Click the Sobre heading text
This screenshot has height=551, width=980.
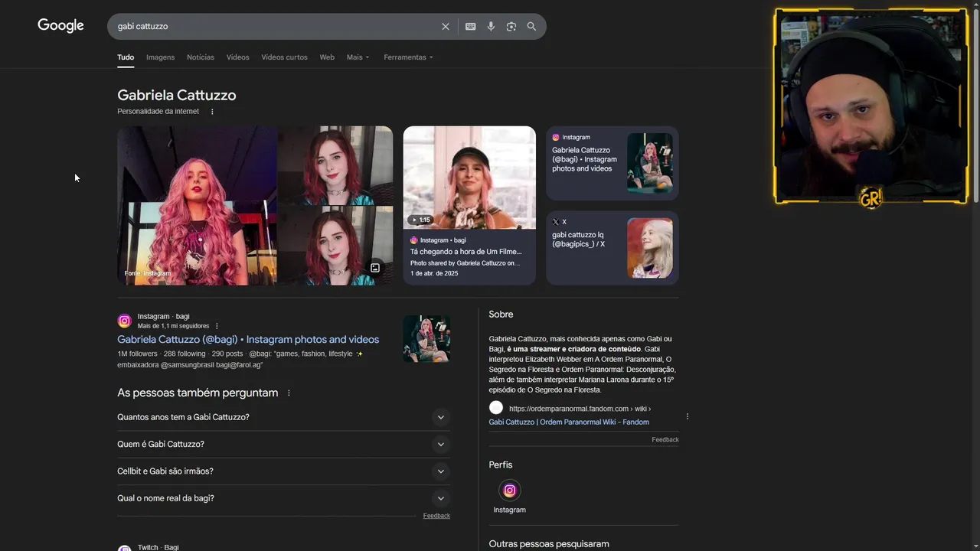501,315
